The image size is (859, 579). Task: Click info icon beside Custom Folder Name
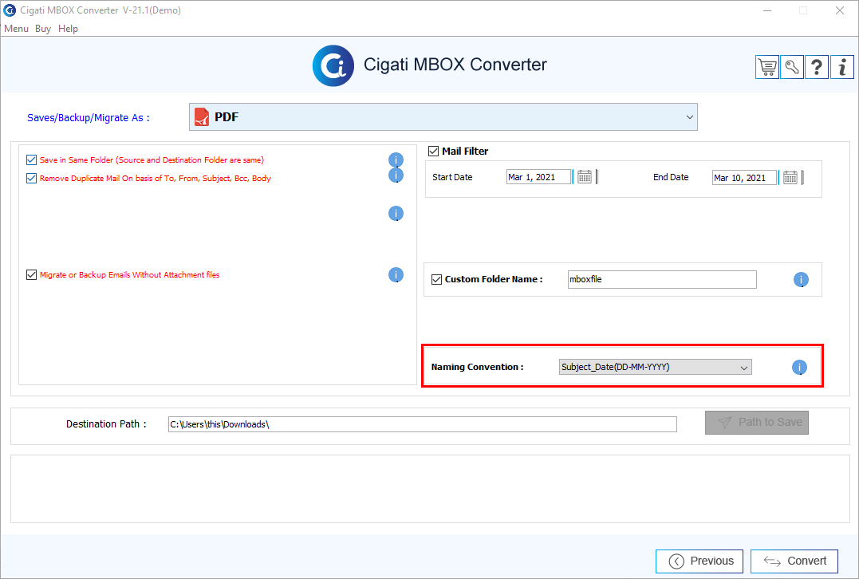point(801,280)
